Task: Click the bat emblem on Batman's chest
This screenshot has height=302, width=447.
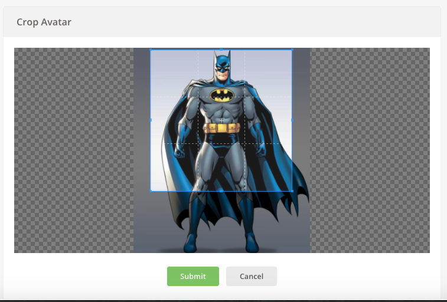Action: point(222,95)
